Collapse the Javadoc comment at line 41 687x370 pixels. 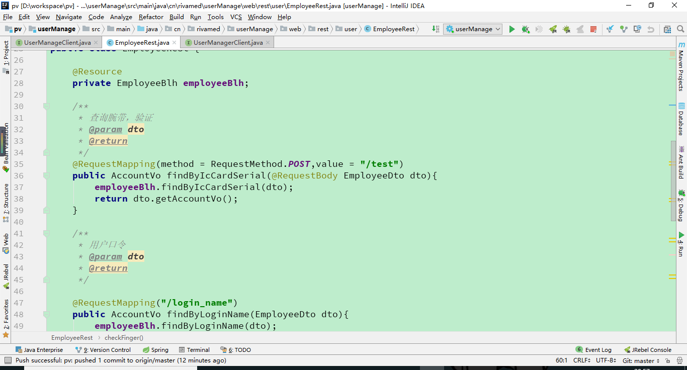pyautogui.click(x=46, y=233)
